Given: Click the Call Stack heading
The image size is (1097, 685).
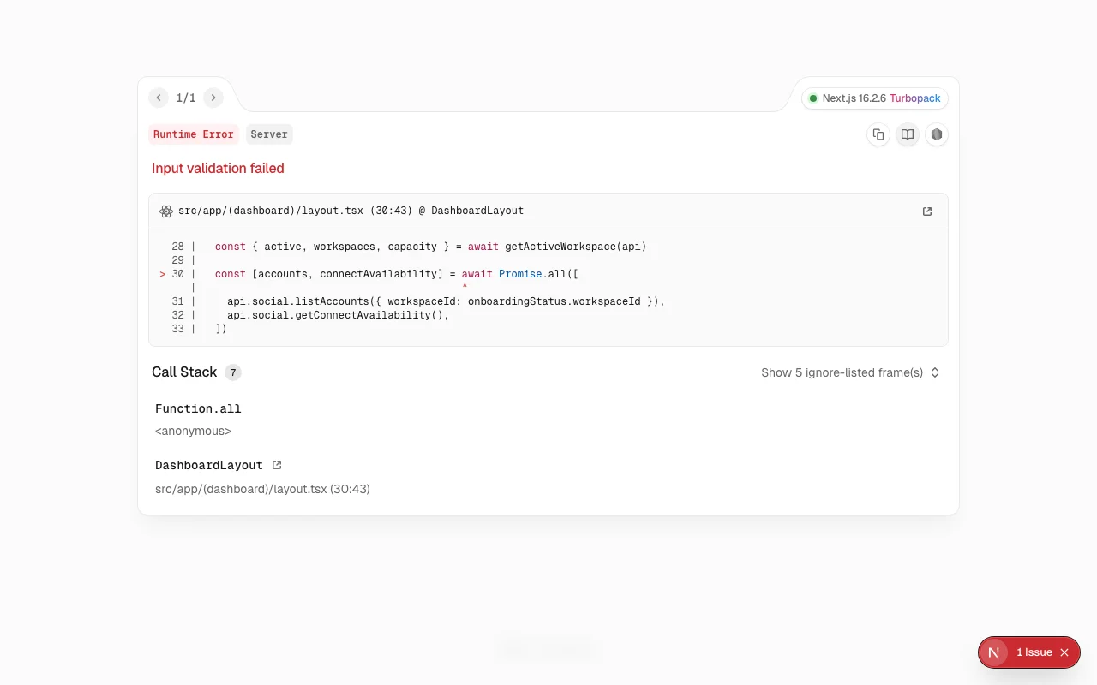Looking at the screenshot, I should pyautogui.click(x=184, y=372).
